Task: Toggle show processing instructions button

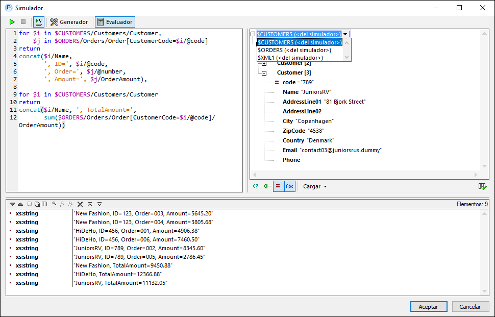Action: (256, 186)
